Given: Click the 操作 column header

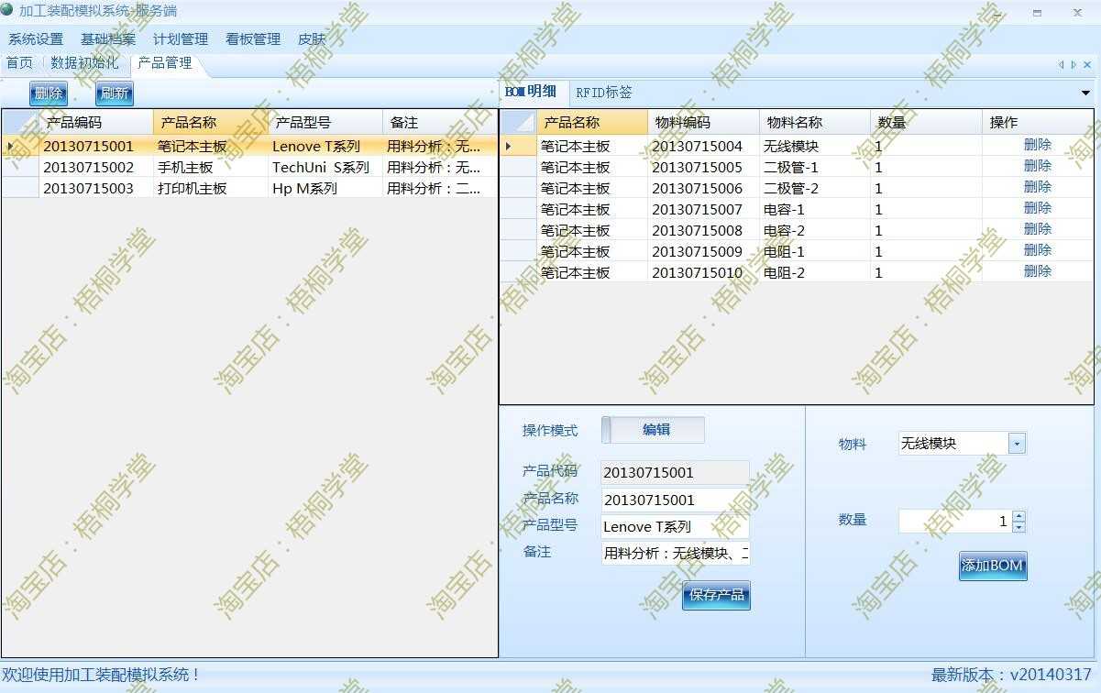Looking at the screenshot, I should [1037, 122].
